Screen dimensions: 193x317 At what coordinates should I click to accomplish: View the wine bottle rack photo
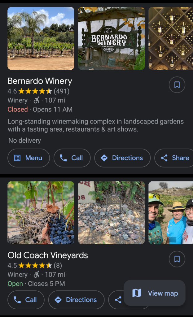tap(170, 38)
